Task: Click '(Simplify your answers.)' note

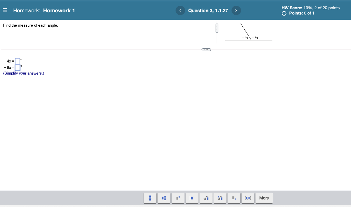Action: pyautogui.click(x=24, y=73)
